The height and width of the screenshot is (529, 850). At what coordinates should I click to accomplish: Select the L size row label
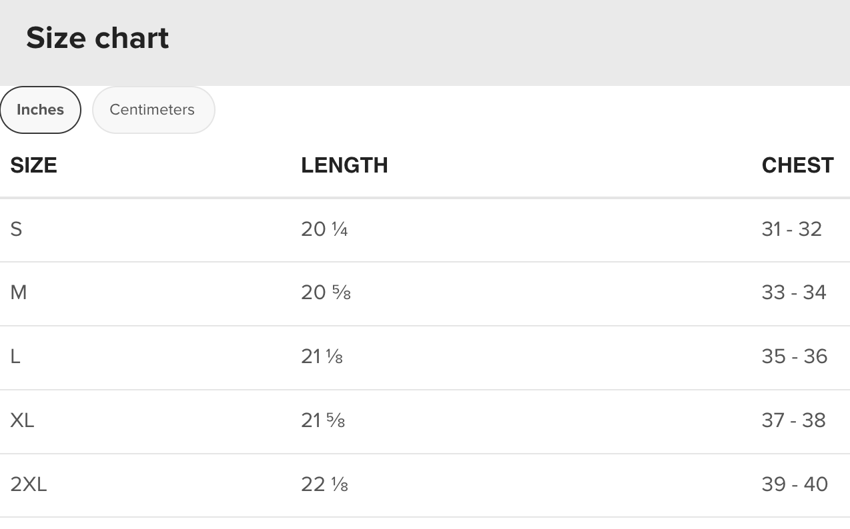[x=15, y=356]
